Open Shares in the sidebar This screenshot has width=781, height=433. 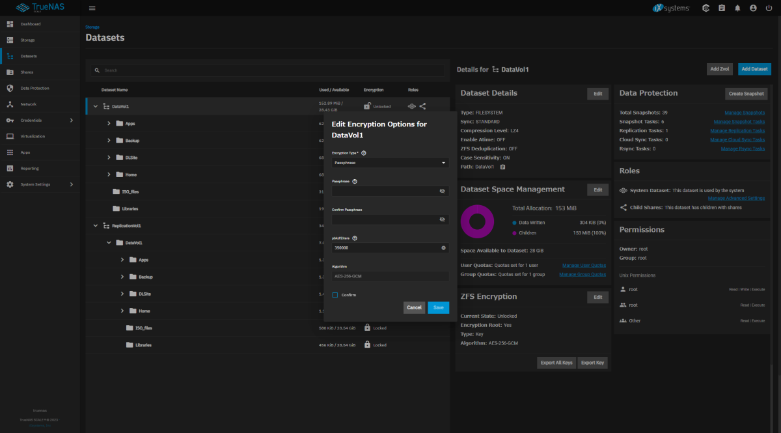pyautogui.click(x=40, y=72)
